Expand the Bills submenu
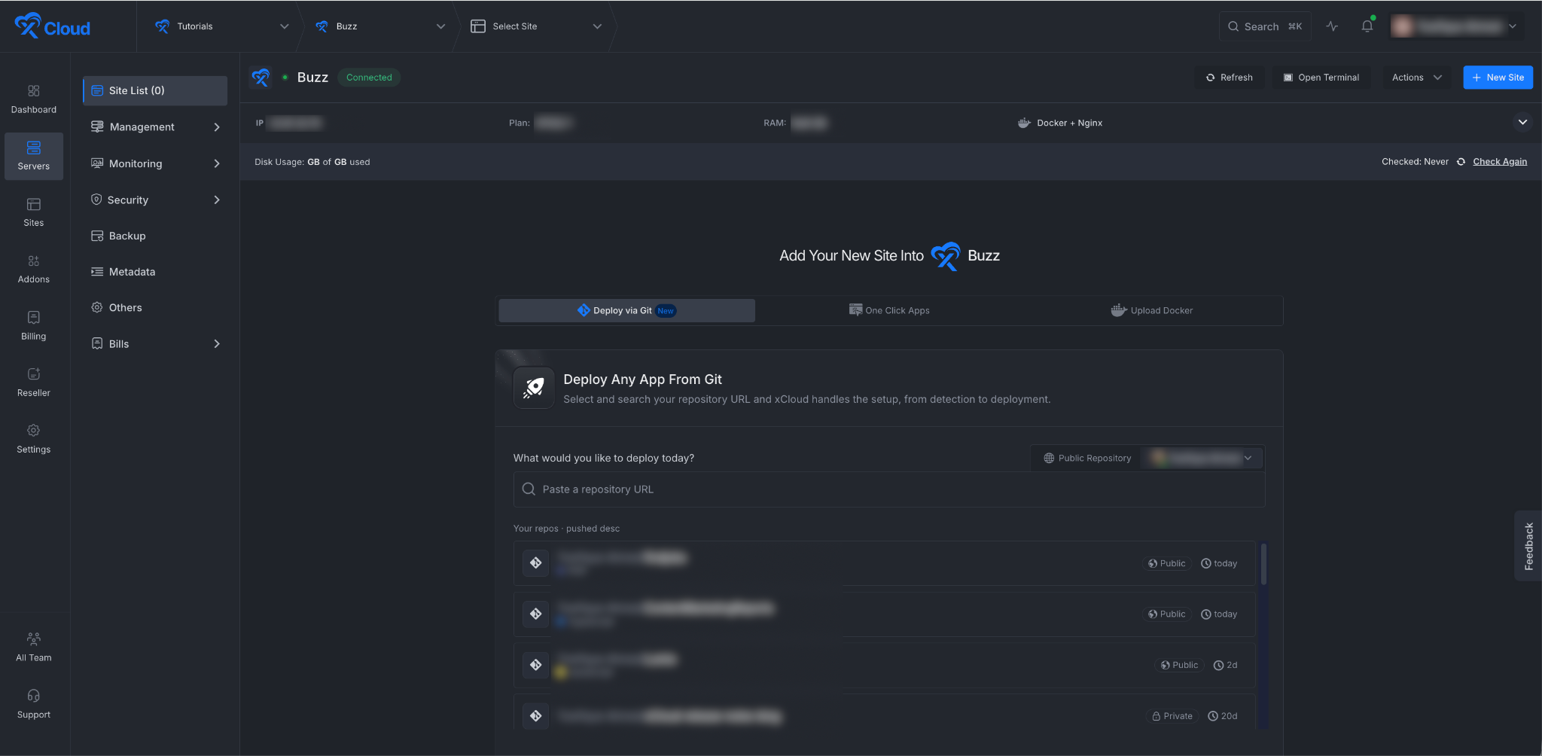This screenshot has width=1542, height=756. (x=154, y=344)
